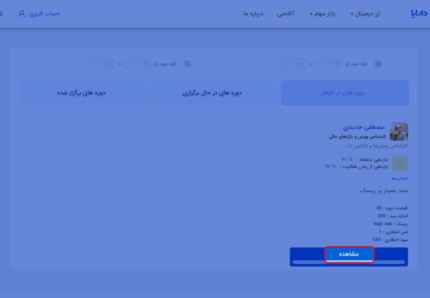This screenshot has width=430, height=298.
Task: Enable the بازه سود range checkbox
Action: [188, 64]
